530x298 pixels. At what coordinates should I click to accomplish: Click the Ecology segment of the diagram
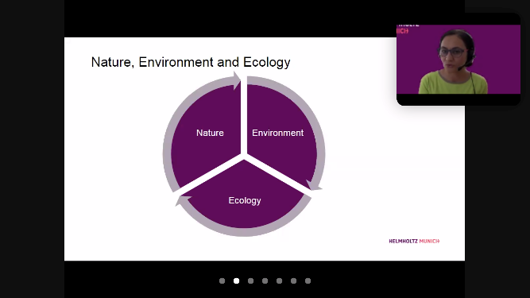(245, 200)
